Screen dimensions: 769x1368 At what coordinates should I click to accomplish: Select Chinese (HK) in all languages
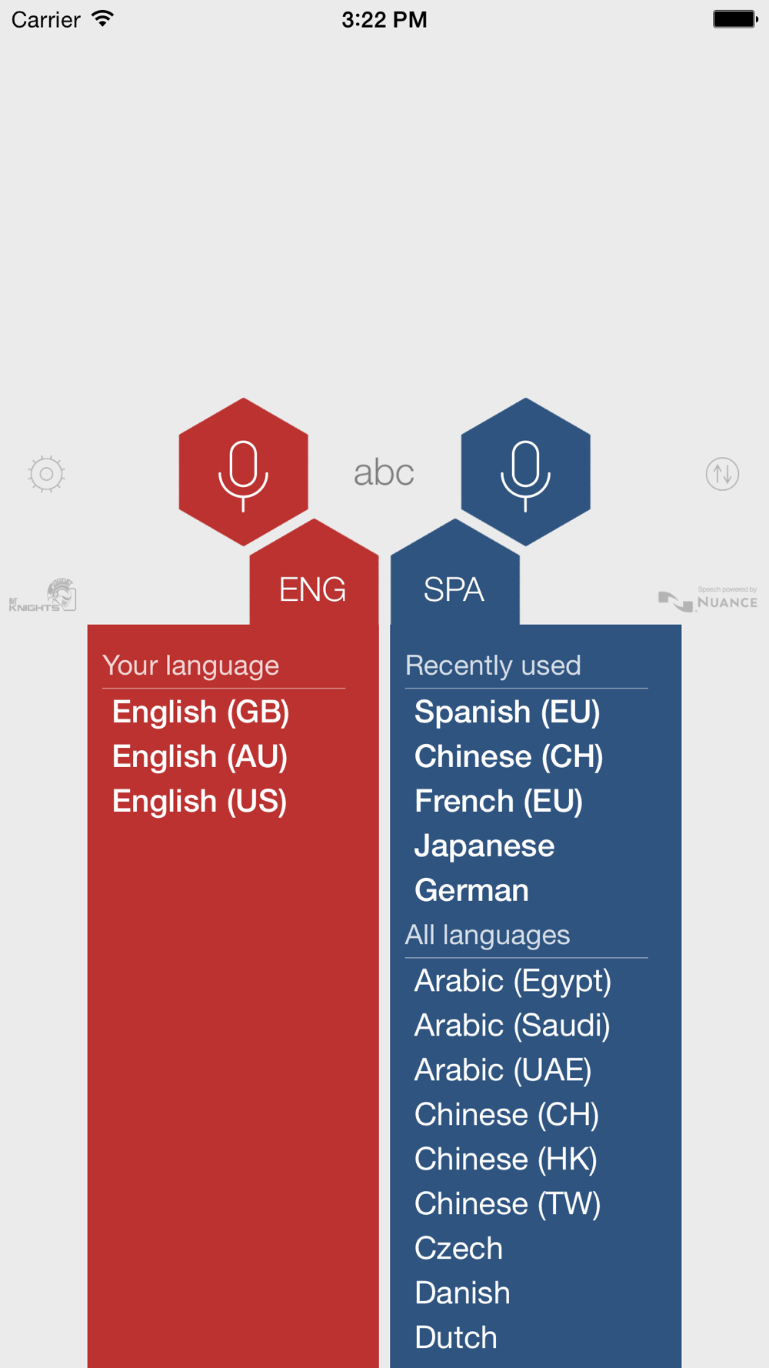click(x=506, y=1159)
